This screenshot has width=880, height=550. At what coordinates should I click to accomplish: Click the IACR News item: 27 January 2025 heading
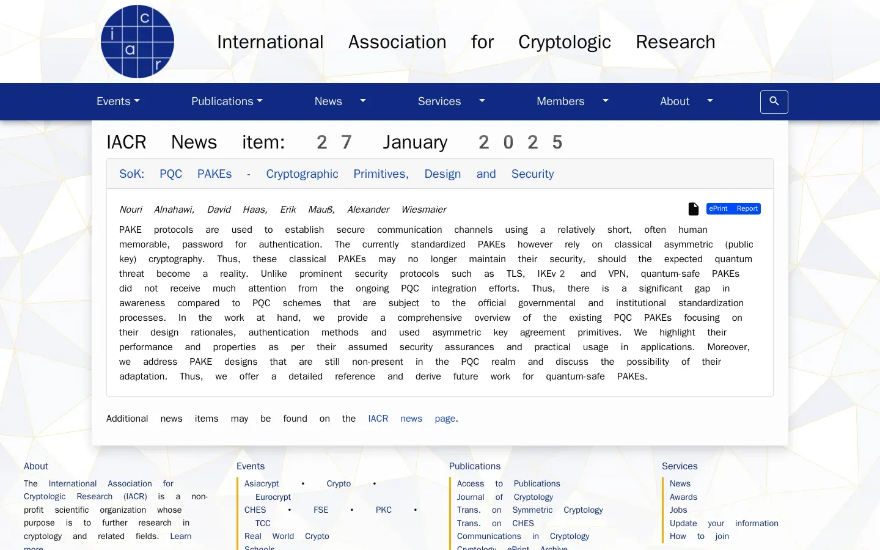(334, 142)
